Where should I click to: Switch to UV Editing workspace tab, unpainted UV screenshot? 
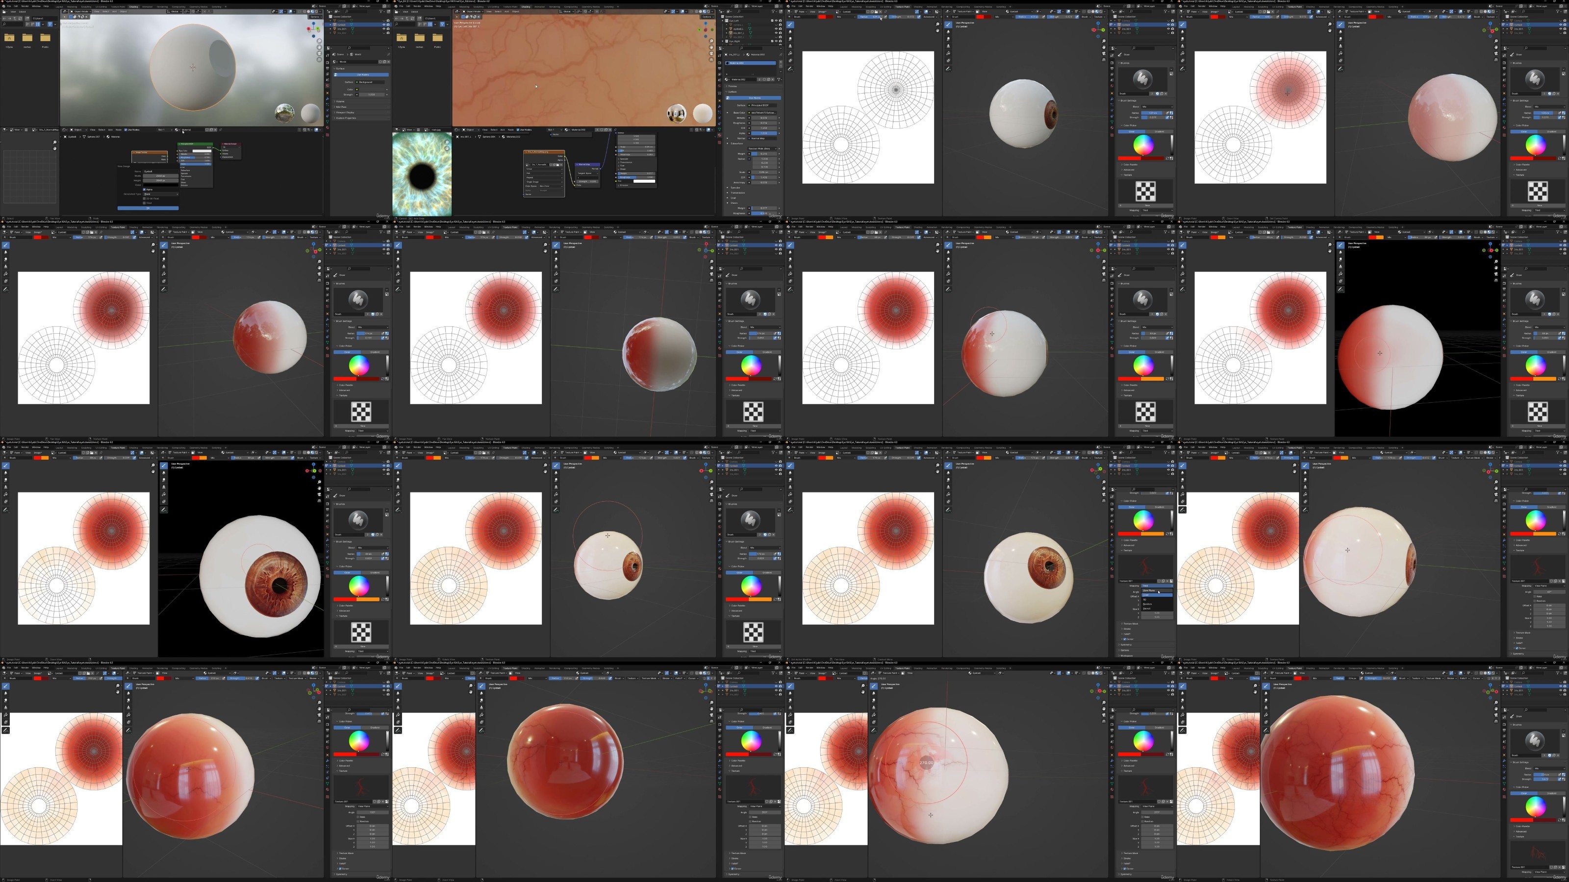pyautogui.click(x=886, y=7)
